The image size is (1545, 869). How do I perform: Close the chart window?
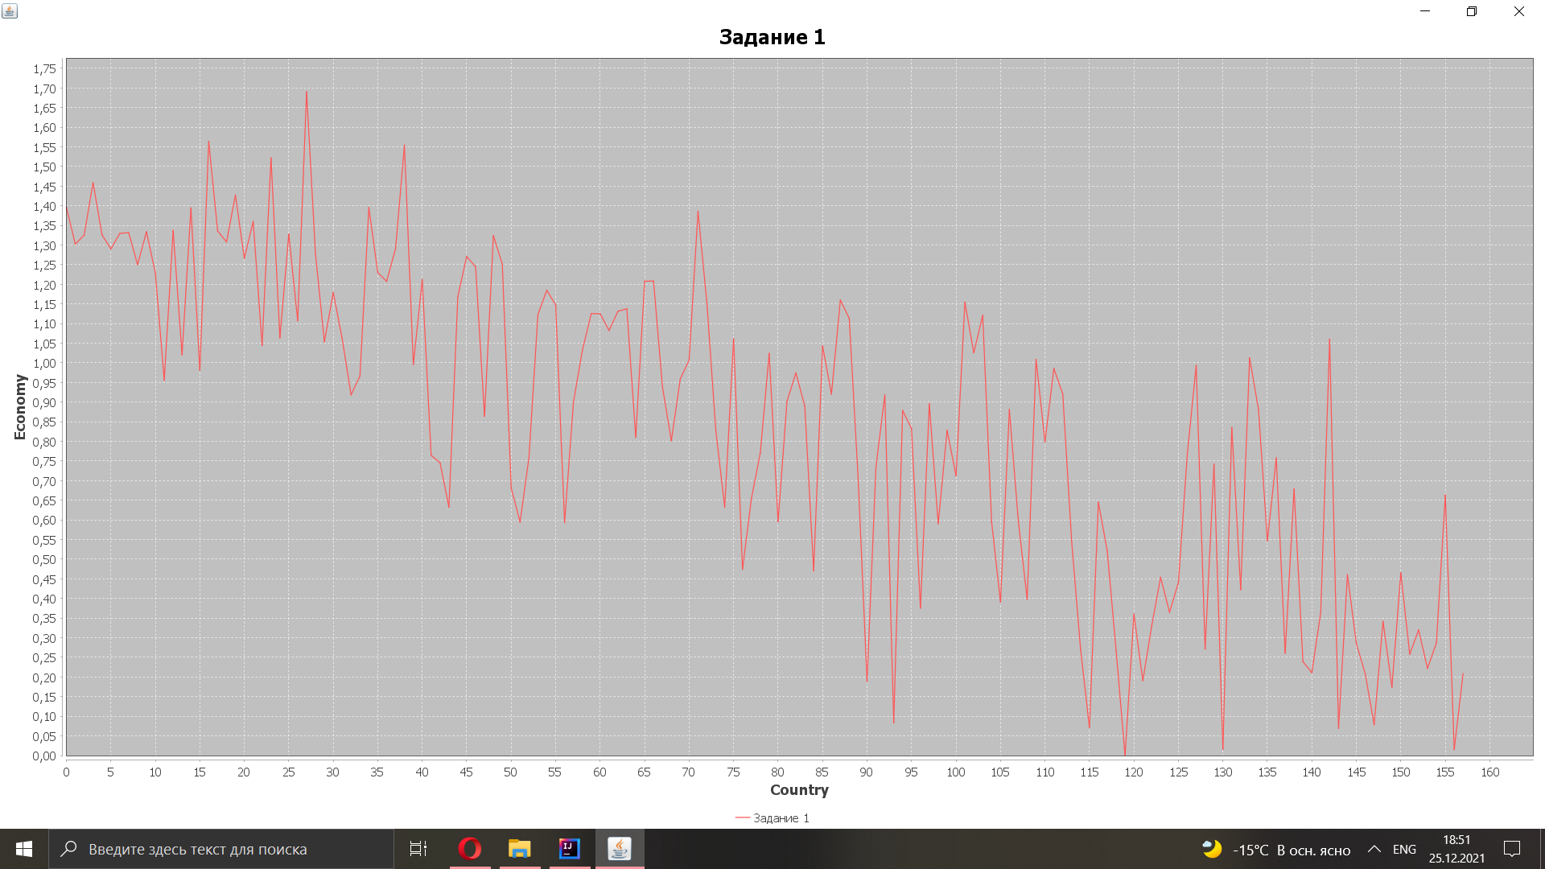1519,11
